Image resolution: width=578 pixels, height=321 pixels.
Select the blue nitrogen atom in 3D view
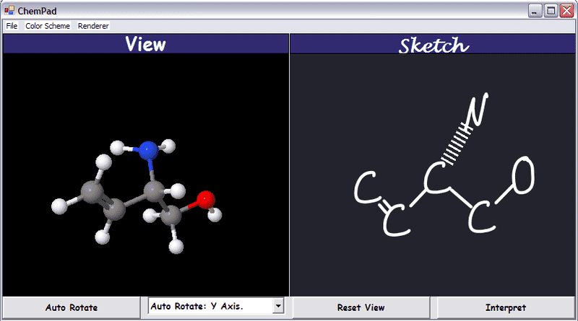148,150
